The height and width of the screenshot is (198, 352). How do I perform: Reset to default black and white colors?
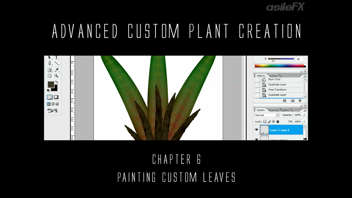click(48, 90)
